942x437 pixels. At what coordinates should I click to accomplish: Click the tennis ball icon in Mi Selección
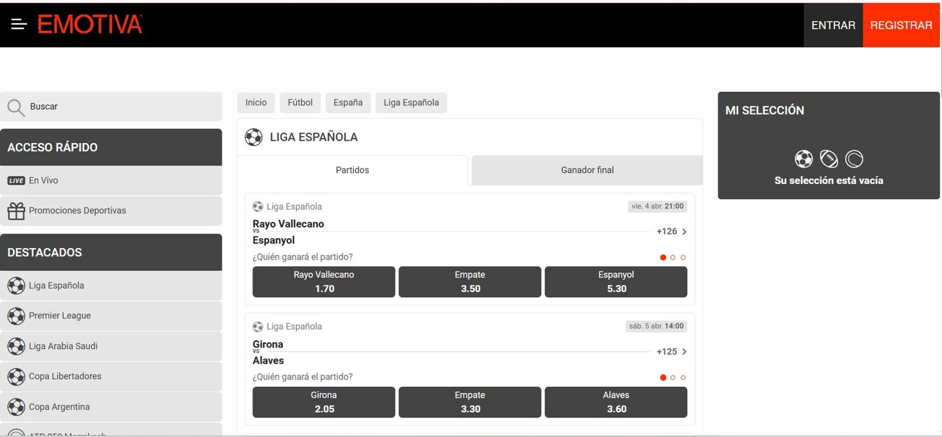(x=854, y=159)
